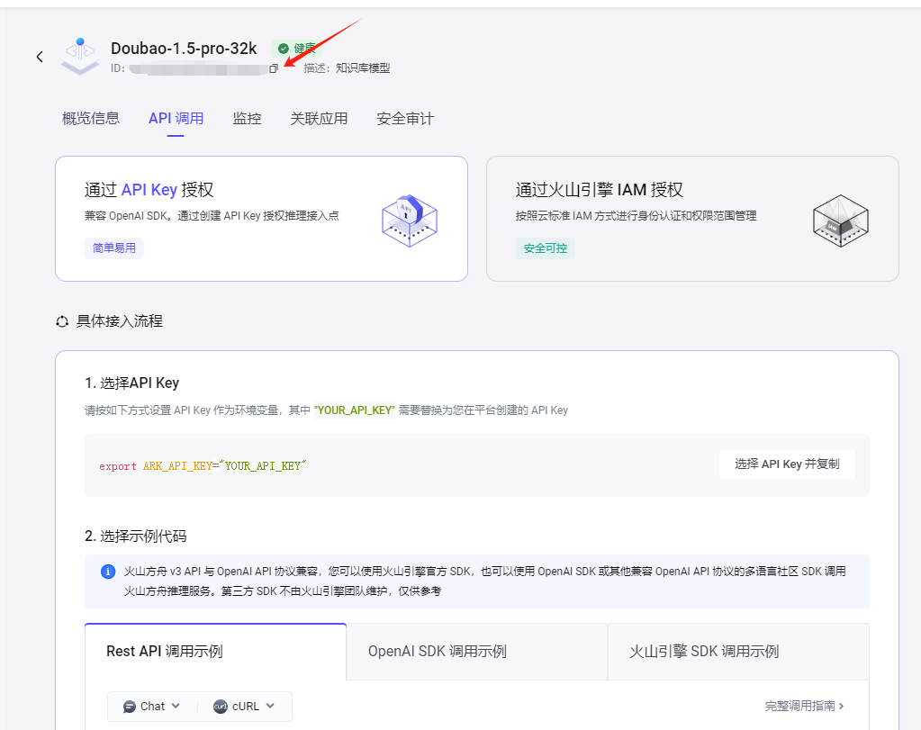Click the cURL logo icon
921x730 pixels.
[x=221, y=707]
